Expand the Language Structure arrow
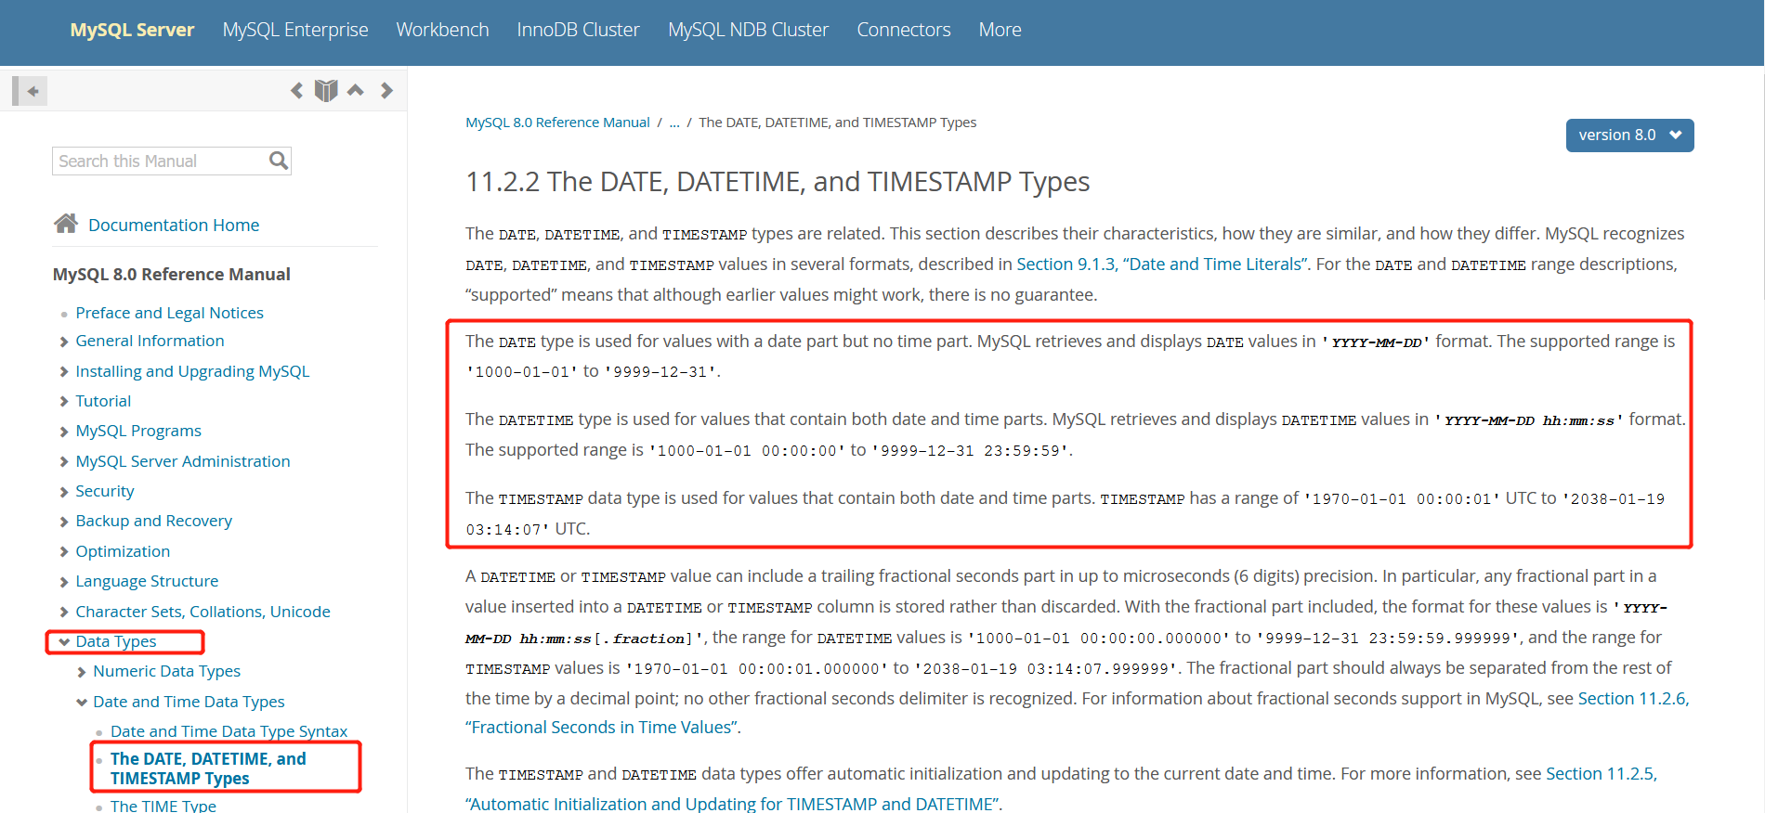This screenshot has width=1765, height=813. [64, 582]
